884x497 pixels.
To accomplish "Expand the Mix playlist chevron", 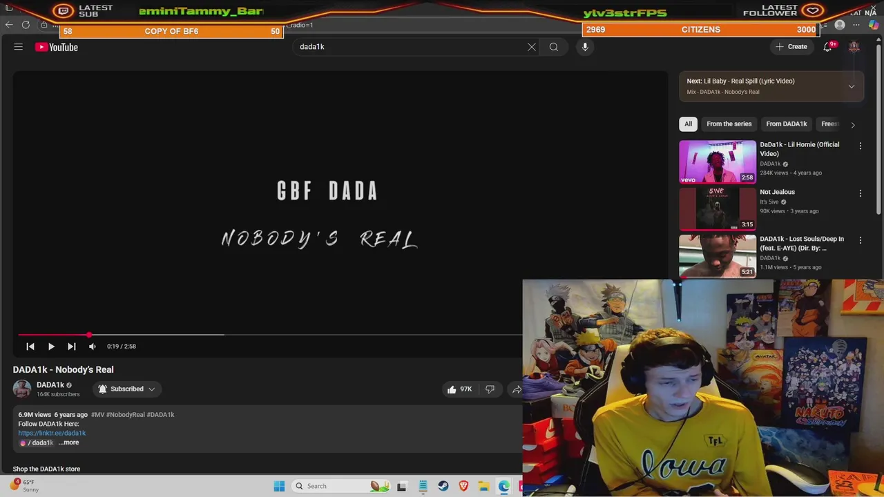I will (852, 86).
